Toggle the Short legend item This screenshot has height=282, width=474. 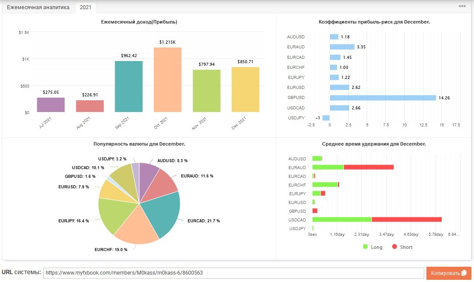tap(402, 247)
